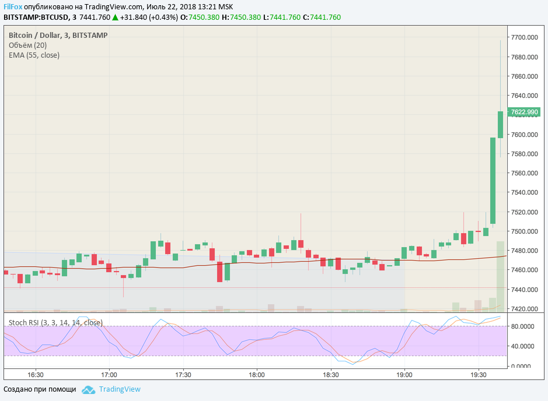Click the 7420.000 price axis label
548x401 pixels.
click(523, 309)
